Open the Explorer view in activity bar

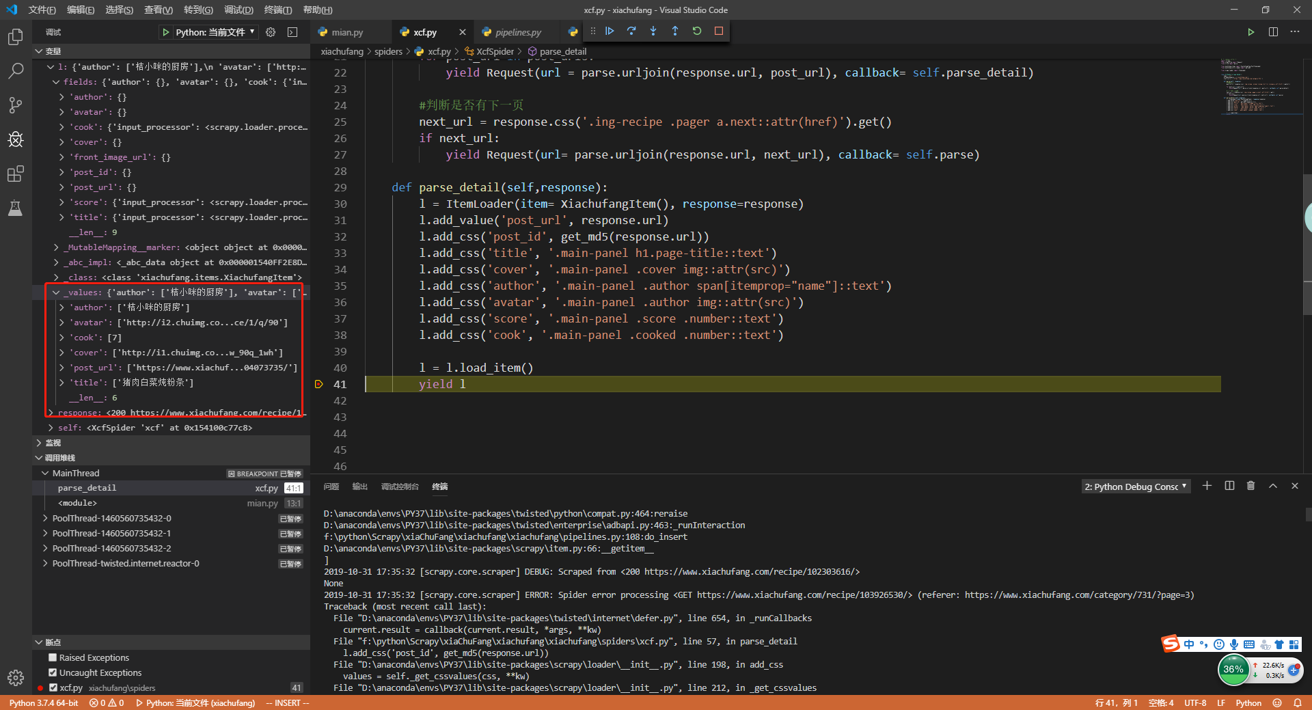[15, 37]
